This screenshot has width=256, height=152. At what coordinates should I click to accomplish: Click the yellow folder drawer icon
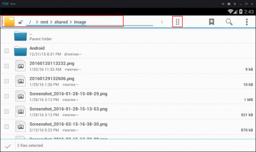click(x=9, y=21)
